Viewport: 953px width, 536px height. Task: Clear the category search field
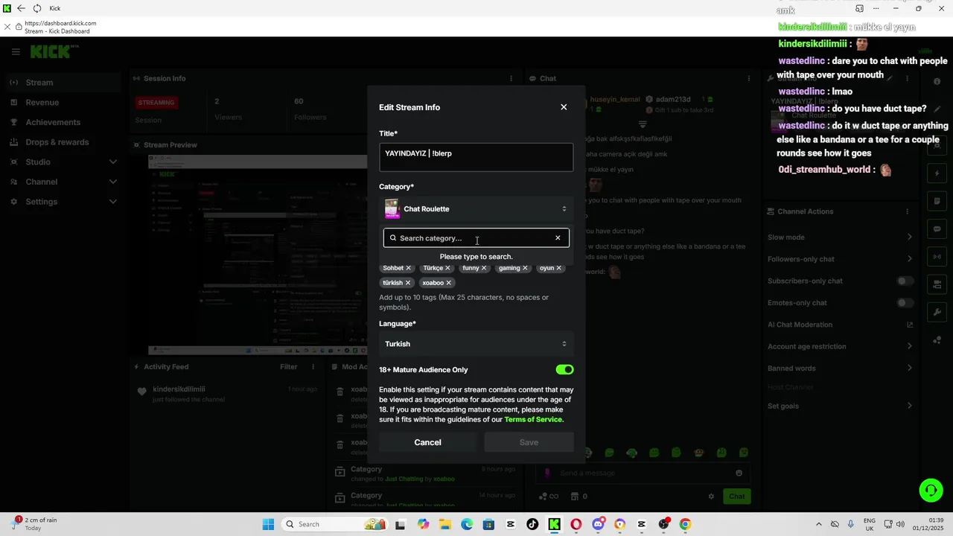click(558, 238)
